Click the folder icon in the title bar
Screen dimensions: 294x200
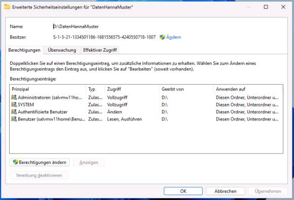click(7, 7)
